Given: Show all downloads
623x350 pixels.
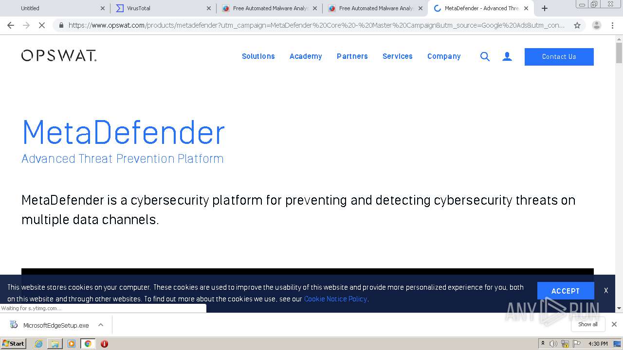Looking at the screenshot, I should tap(588, 324).
